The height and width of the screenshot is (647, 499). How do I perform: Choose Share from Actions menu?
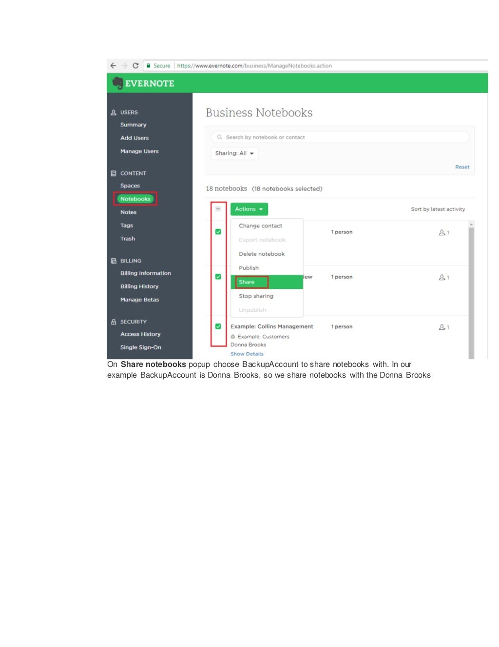coord(267,282)
